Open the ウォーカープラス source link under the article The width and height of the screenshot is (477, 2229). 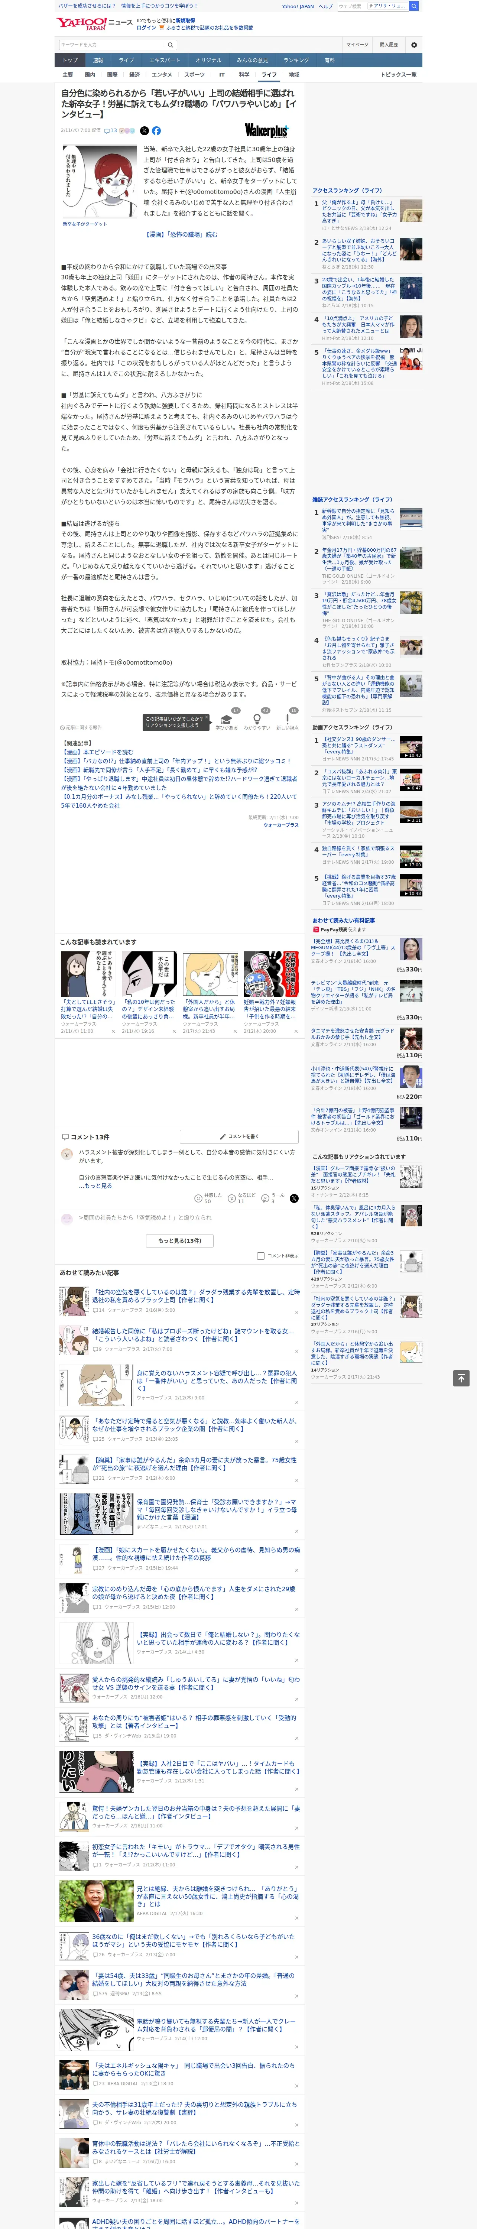click(x=280, y=825)
